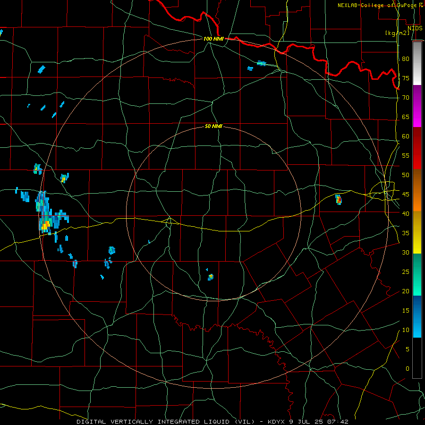Select the white-gray top segment of color bar
The image size is (425, 425).
coord(417,63)
